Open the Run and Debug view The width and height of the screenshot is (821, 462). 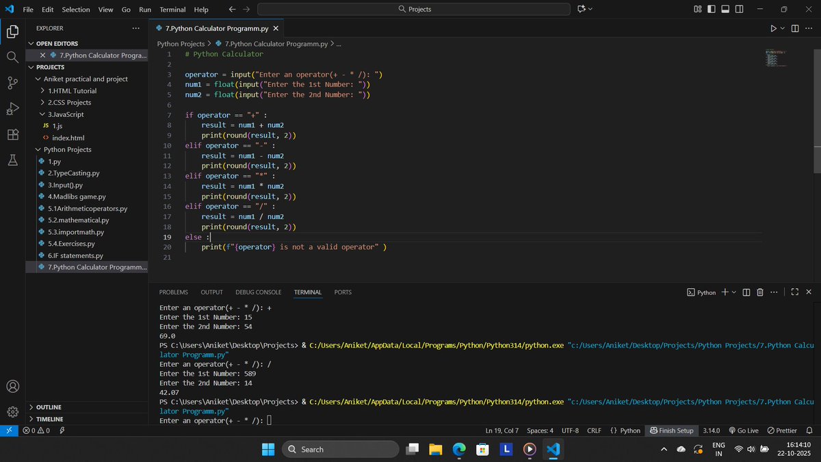12,109
